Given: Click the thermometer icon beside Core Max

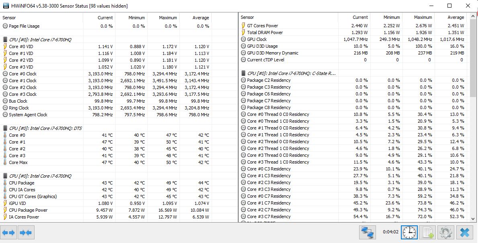Looking at the screenshot, I should click(x=5, y=162).
